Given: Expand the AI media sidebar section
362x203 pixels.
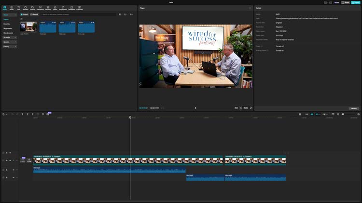Looking at the screenshot, I should 10,37.
